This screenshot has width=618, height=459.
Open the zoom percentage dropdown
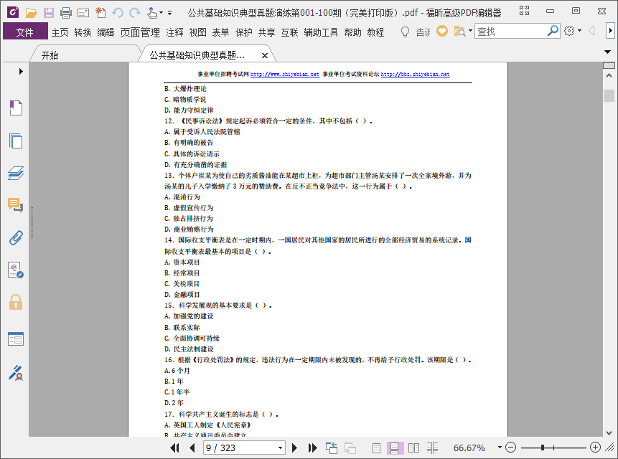tap(500, 448)
